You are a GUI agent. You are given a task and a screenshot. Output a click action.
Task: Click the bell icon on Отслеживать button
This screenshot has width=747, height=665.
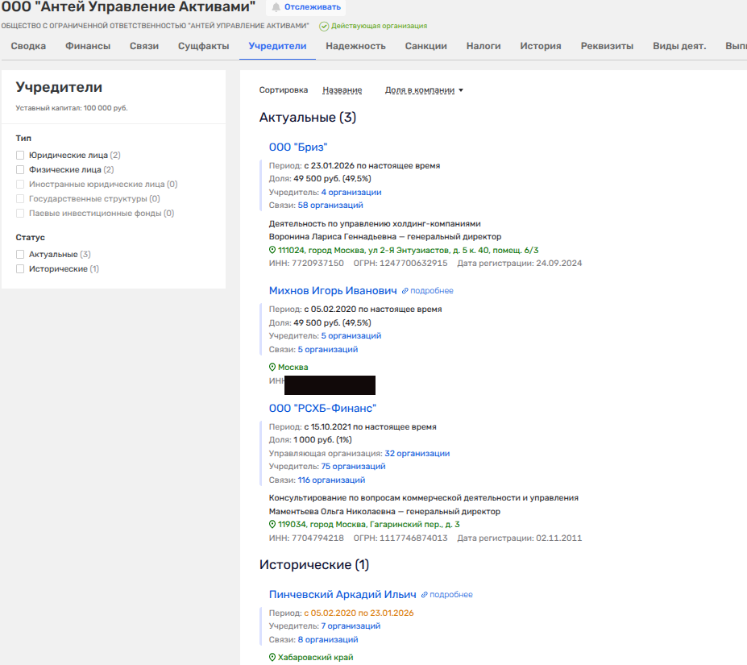(276, 7)
